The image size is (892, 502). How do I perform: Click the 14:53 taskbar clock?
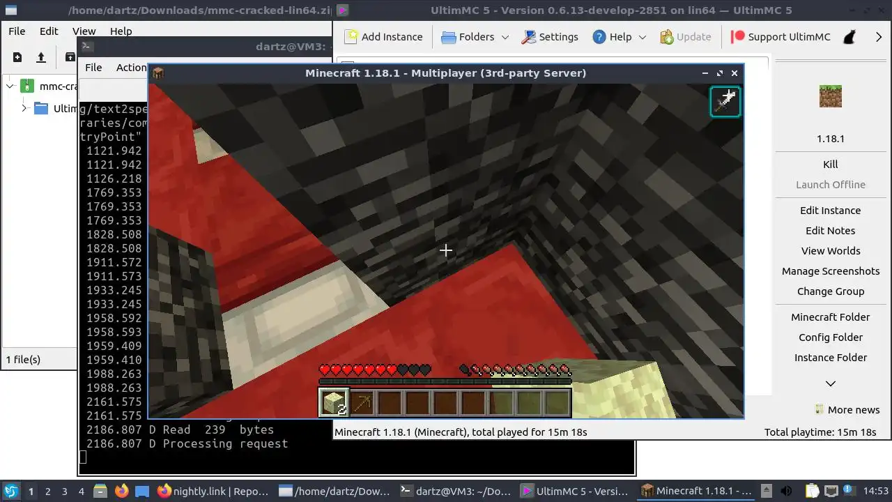tap(876, 491)
